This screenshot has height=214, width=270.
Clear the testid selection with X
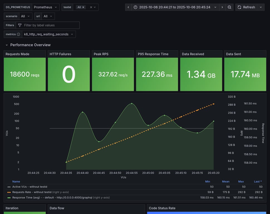click(91, 7)
